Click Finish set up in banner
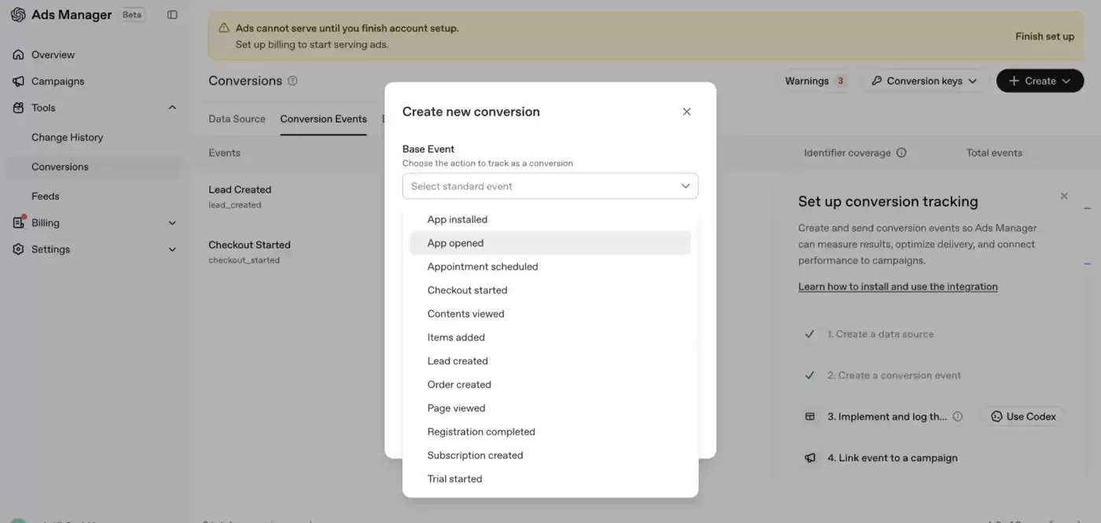 [x=1044, y=36]
